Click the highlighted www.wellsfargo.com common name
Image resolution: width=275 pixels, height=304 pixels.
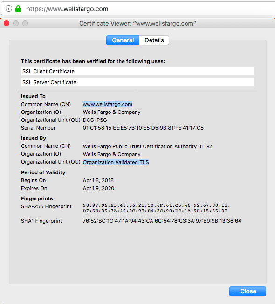pos(108,104)
